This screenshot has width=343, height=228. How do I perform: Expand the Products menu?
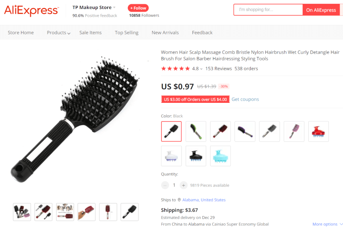(x=58, y=33)
